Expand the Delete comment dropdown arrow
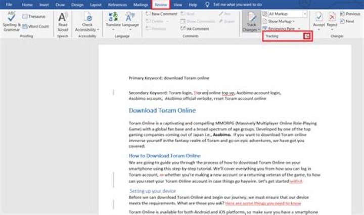Viewport: 364px width, 215px height. [x=167, y=21]
